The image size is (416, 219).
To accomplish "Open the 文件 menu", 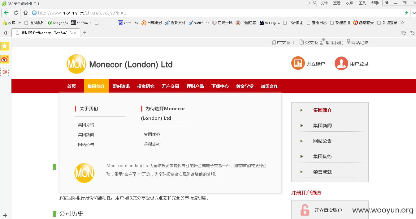I will click(324, 3).
